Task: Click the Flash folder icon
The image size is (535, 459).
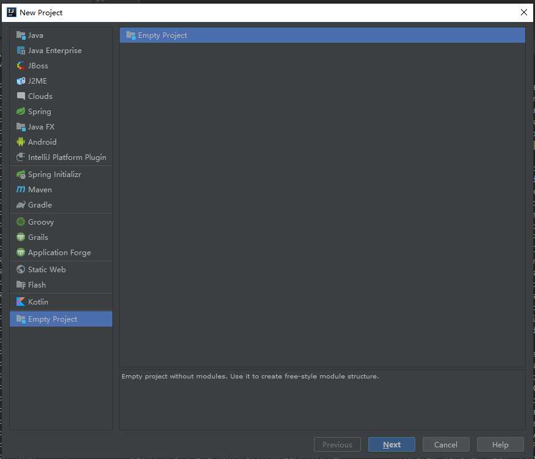Action: click(21, 285)
